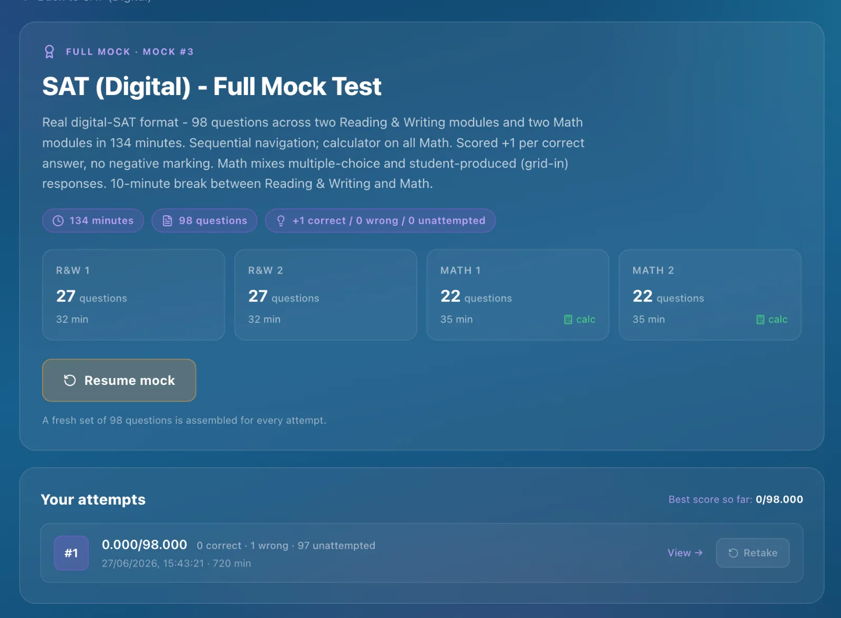Click the 0 correct · 1 wrong · 97 unattempted text
This screenshot has width=841, height=618.
pyautogui.click(x=286, y=546)
